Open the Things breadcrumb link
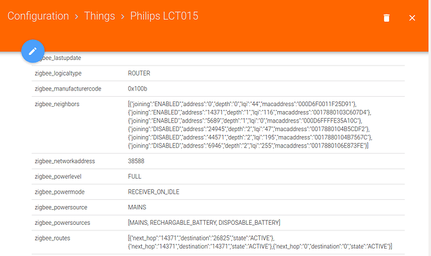Viewport: 431px width, 256px height. pyautogui.click(x=99, y=16)
